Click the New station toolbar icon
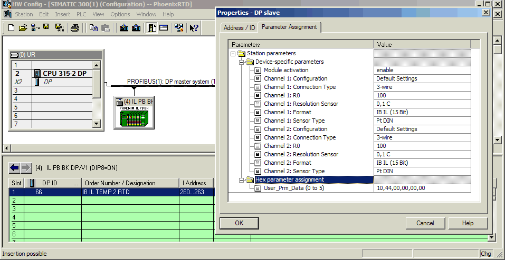This screenshot has height=260, width=505. coord(11,28)
